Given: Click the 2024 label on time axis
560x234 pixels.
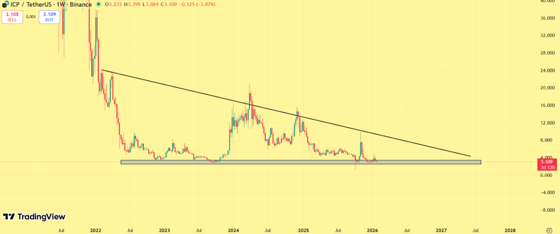Looking at the screenshot, I should coord(234,230).
